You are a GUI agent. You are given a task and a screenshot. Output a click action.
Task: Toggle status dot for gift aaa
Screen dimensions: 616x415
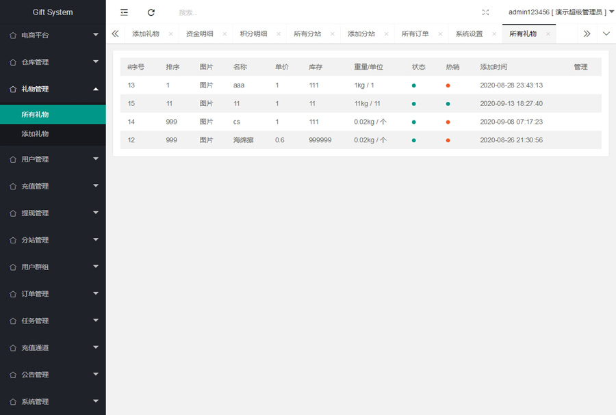coord(413,85)
